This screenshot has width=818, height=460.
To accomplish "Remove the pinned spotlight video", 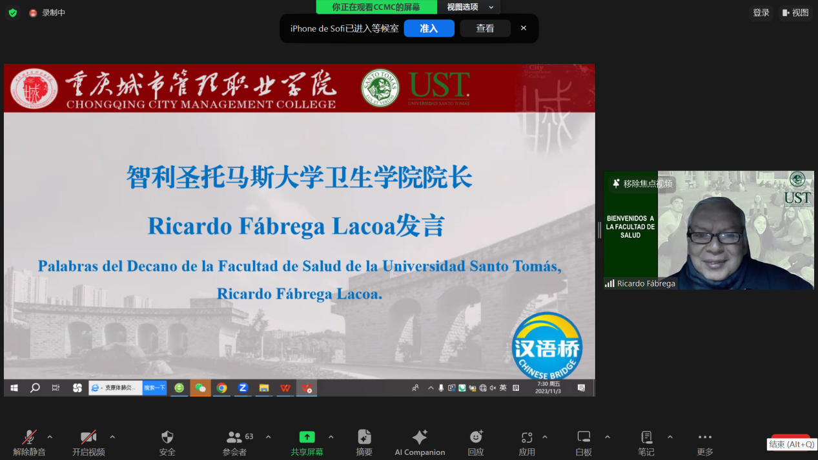I will pyautogui.click(x=641, y=184).
